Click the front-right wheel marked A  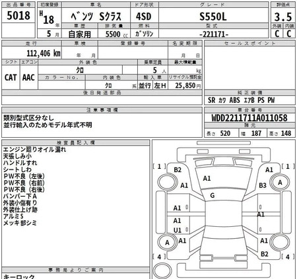tap(279, 182)
